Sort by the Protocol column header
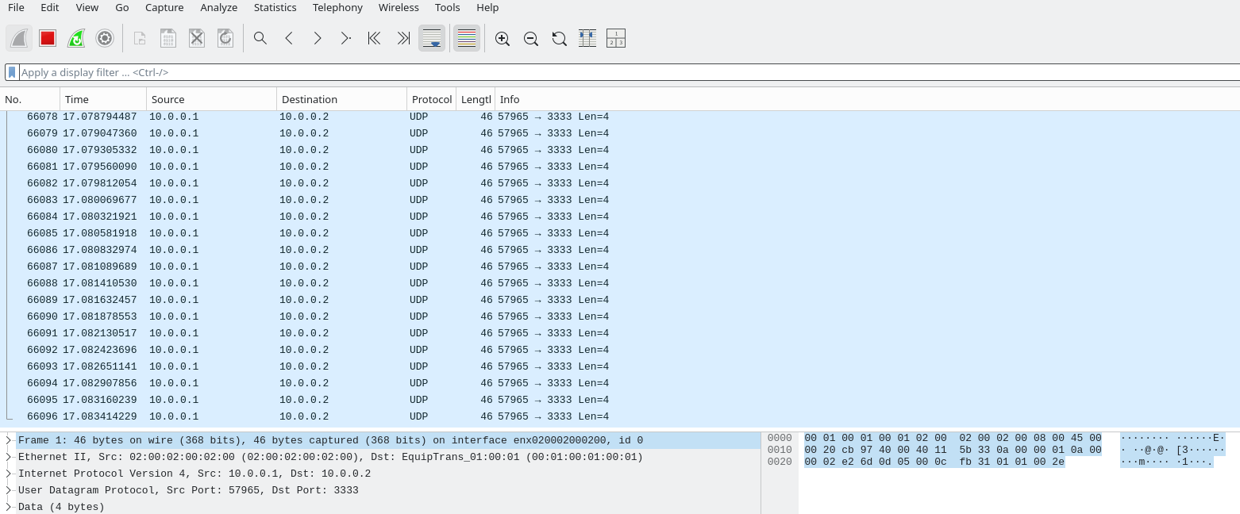The image size is (1240, 514). click(x=431, y=99)
